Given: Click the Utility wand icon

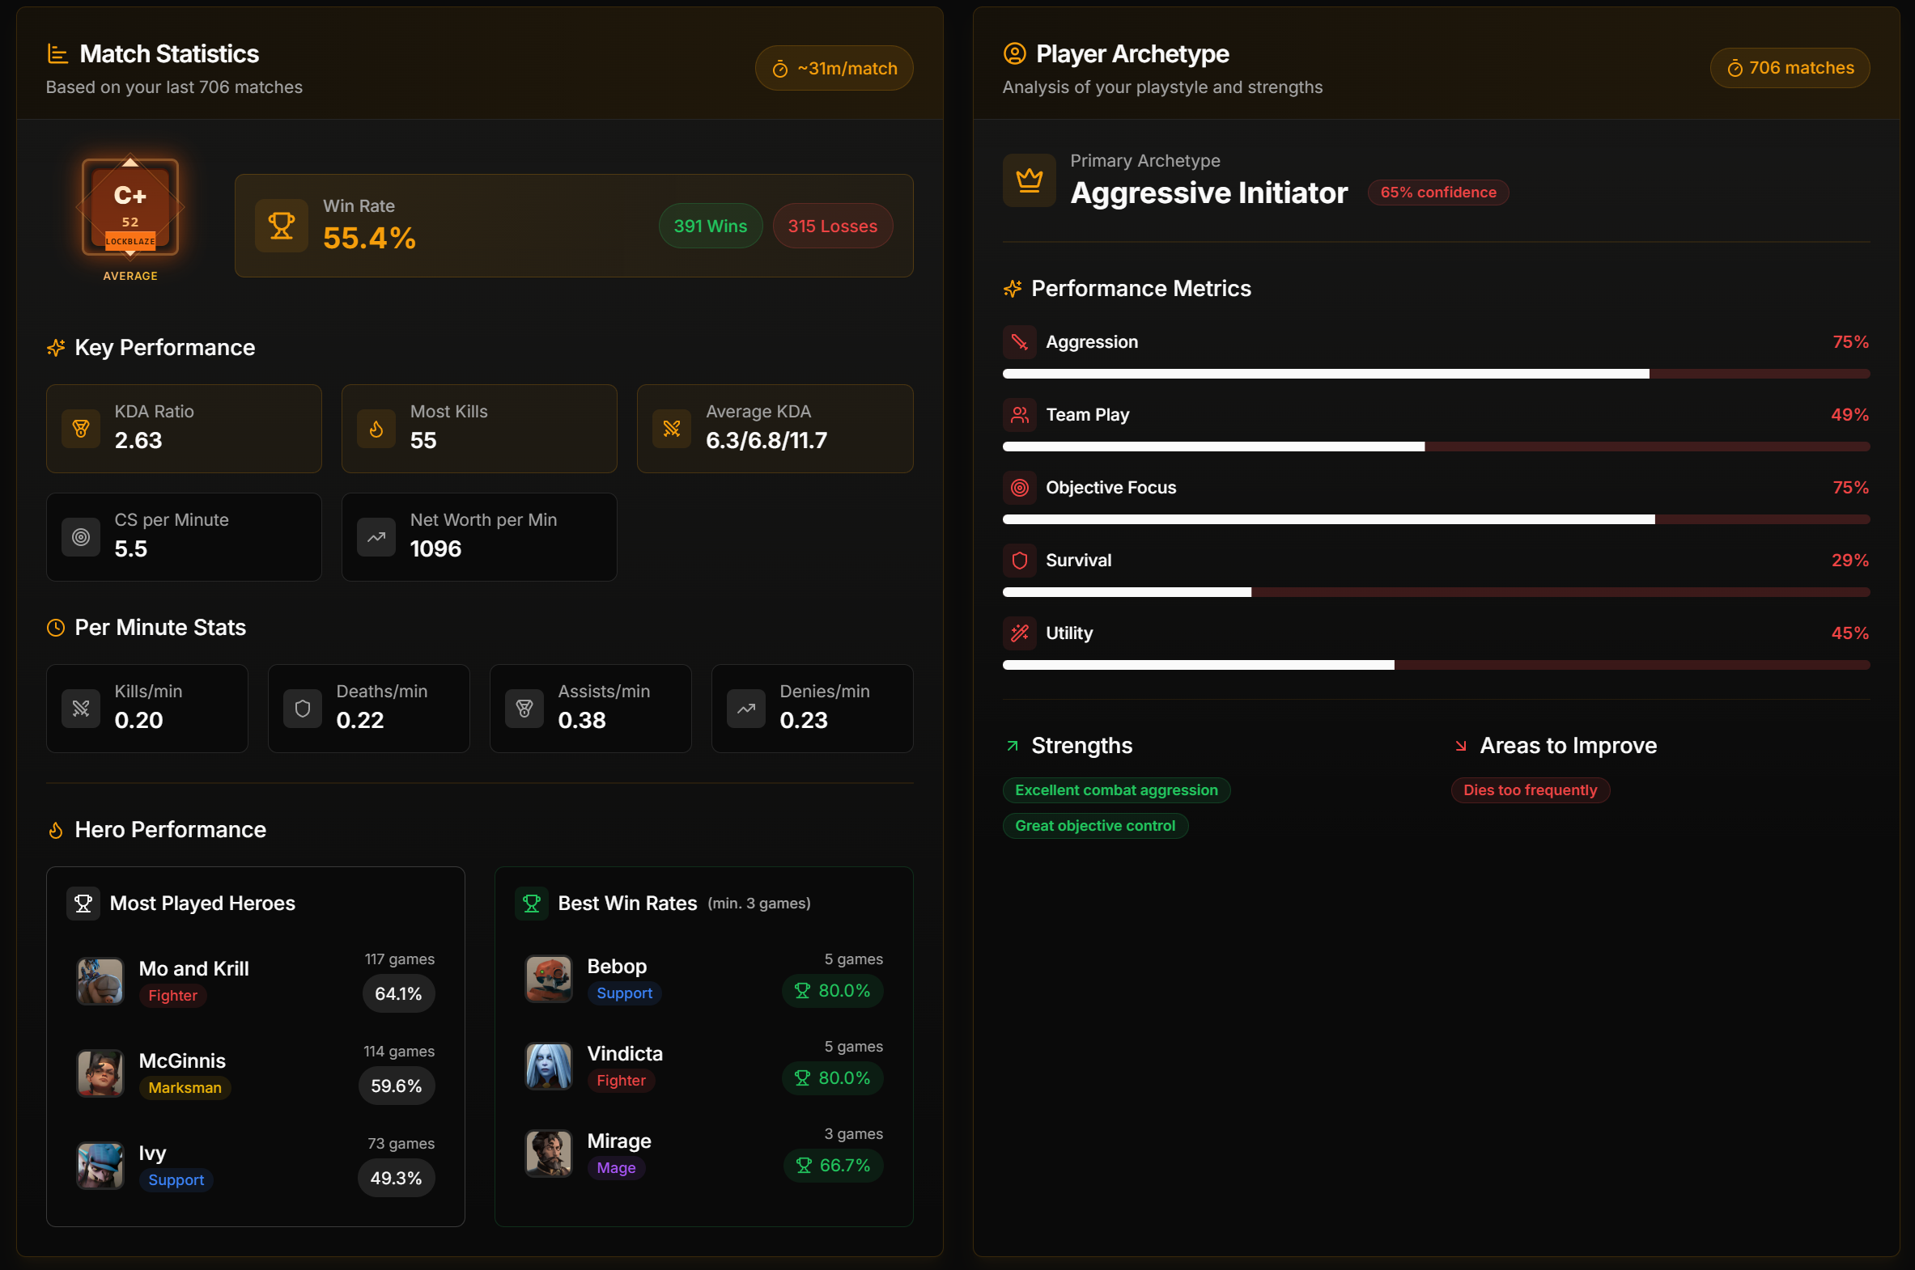Looking at the screenshot, I should coord(1020,633).
